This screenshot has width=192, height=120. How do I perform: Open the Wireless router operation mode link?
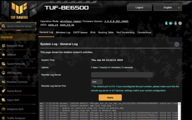[x=71, y=21]
